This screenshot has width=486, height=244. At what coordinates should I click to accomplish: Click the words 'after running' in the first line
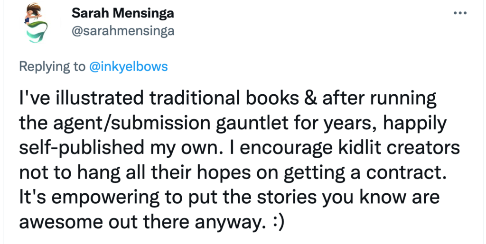(379, 98)
